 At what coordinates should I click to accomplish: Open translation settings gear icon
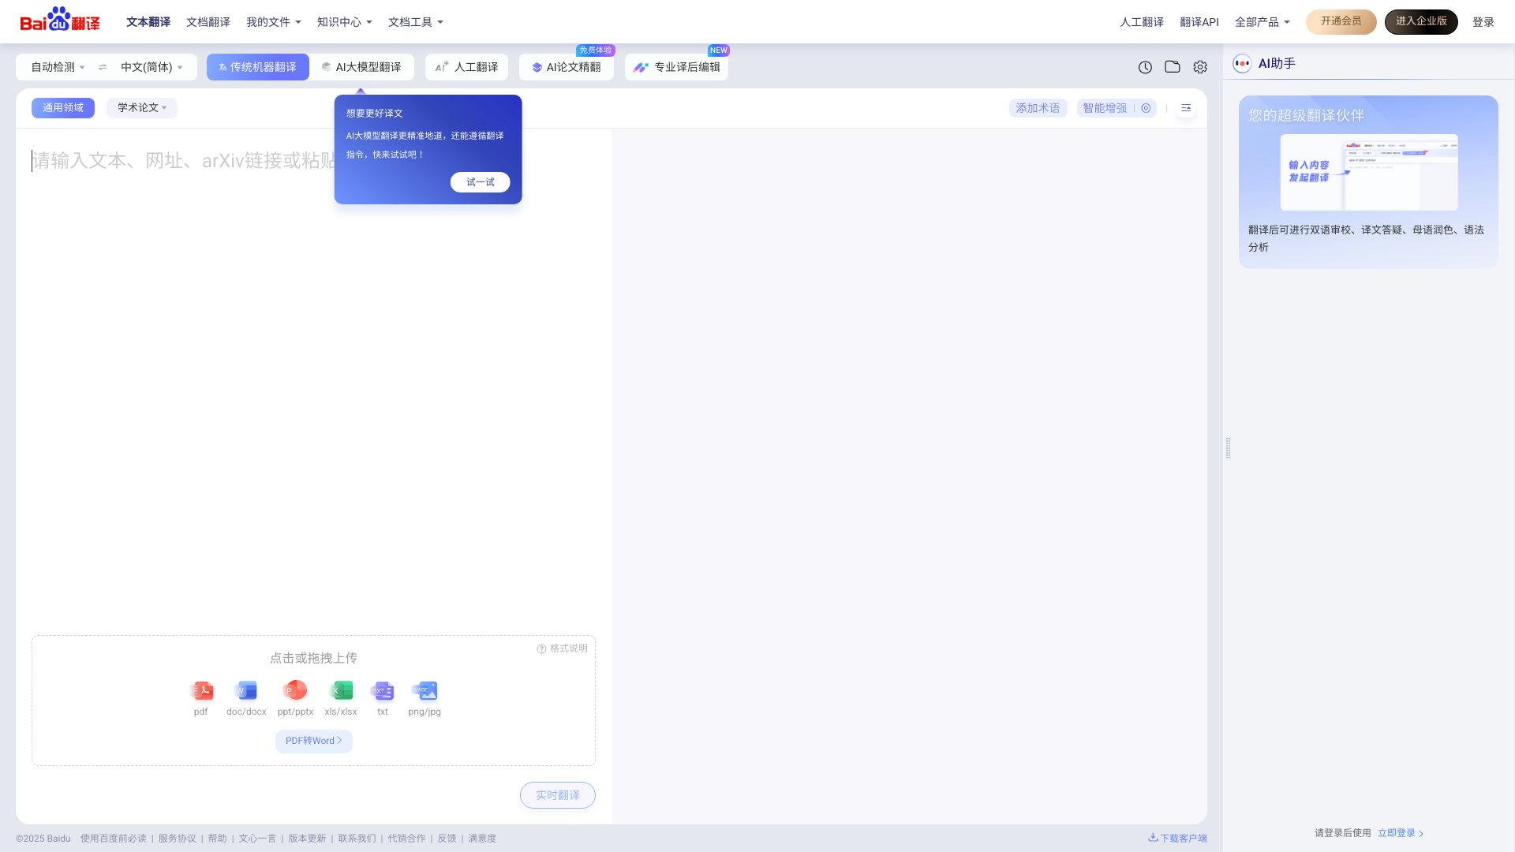[x=1200, y=67]
